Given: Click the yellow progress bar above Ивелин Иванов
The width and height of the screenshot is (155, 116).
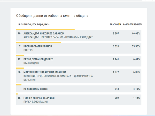Looking at the screenshot, I should pos(38,42).
